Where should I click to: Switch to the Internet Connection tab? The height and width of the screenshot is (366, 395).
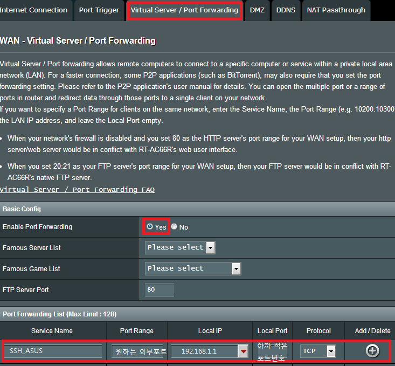pos(34,10)
